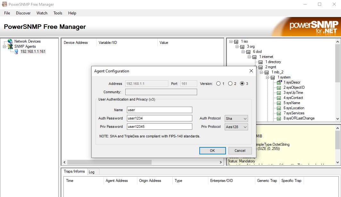Open the File menu
Viewport: 341px width, 197px height.
click(7, 13)
